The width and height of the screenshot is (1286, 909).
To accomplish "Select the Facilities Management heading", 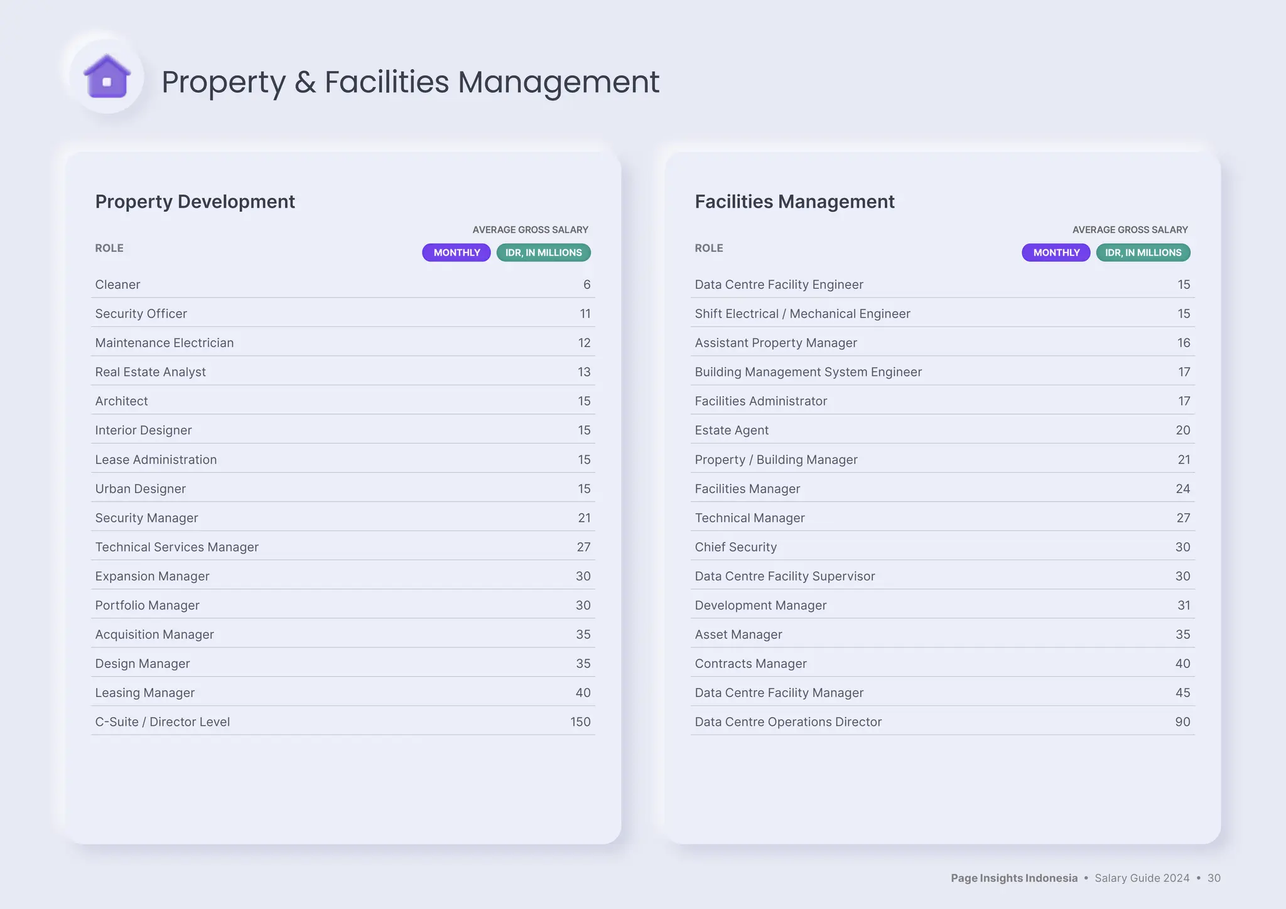I will (794, 202).
